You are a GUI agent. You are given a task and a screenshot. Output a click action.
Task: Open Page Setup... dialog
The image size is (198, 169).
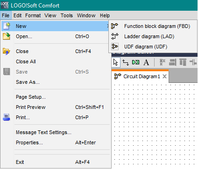pyautogui.click(x=56, y=97)
